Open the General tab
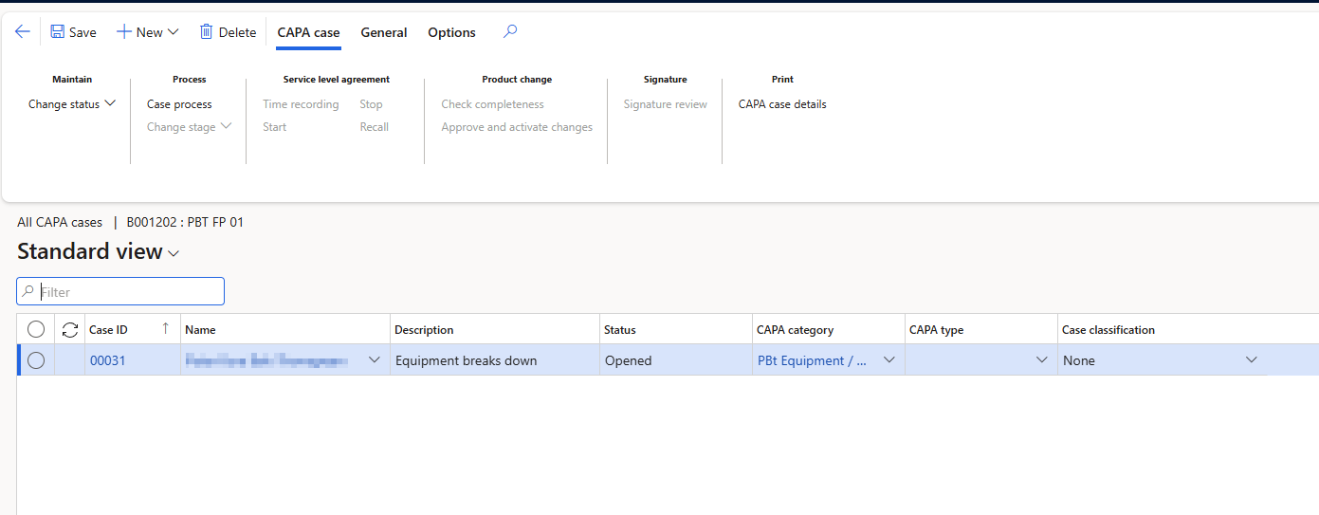This screenshot has height=515, width=1319. click(384, 32)
